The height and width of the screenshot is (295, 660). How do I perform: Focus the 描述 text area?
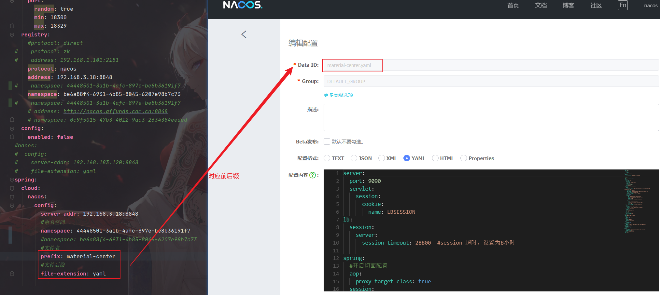[491, 117]
